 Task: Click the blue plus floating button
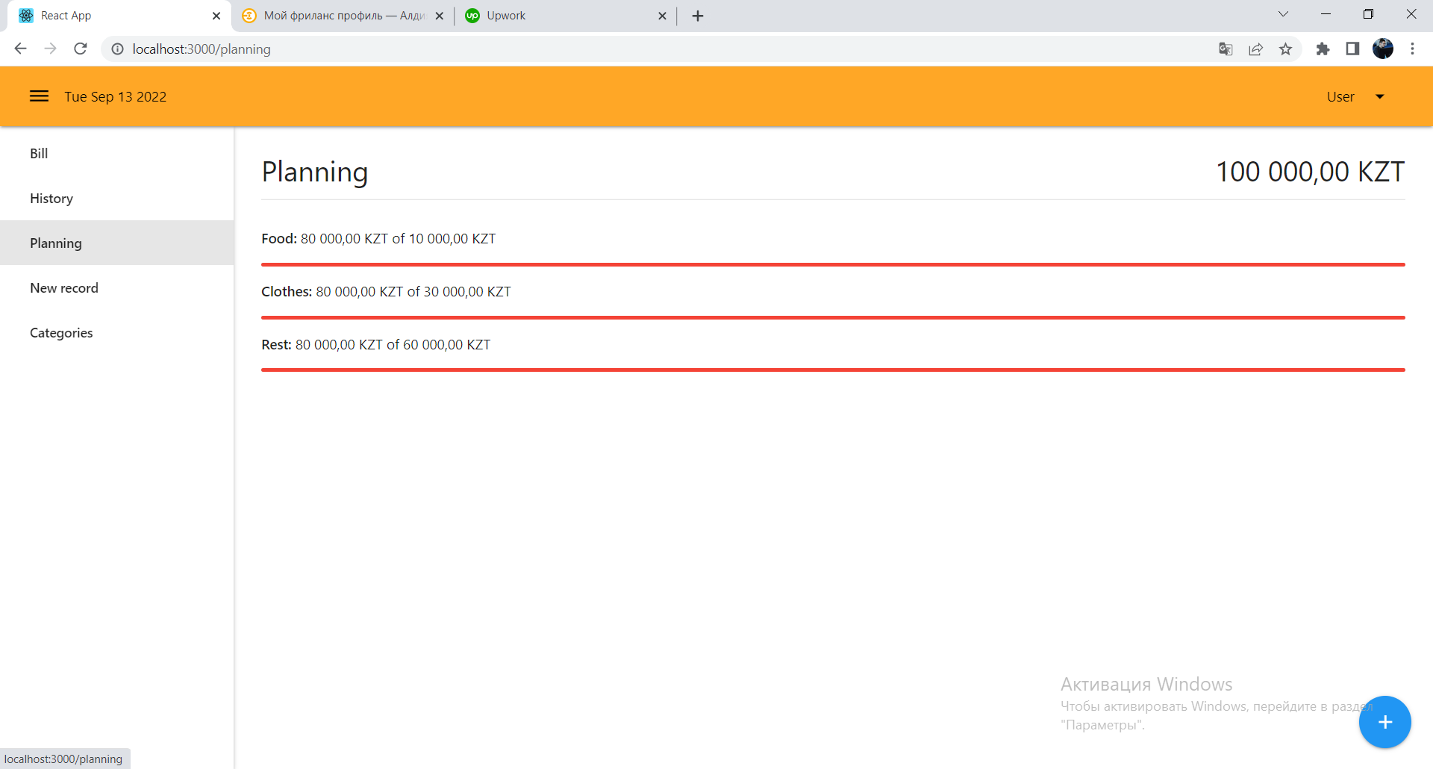click(1384, 722)
